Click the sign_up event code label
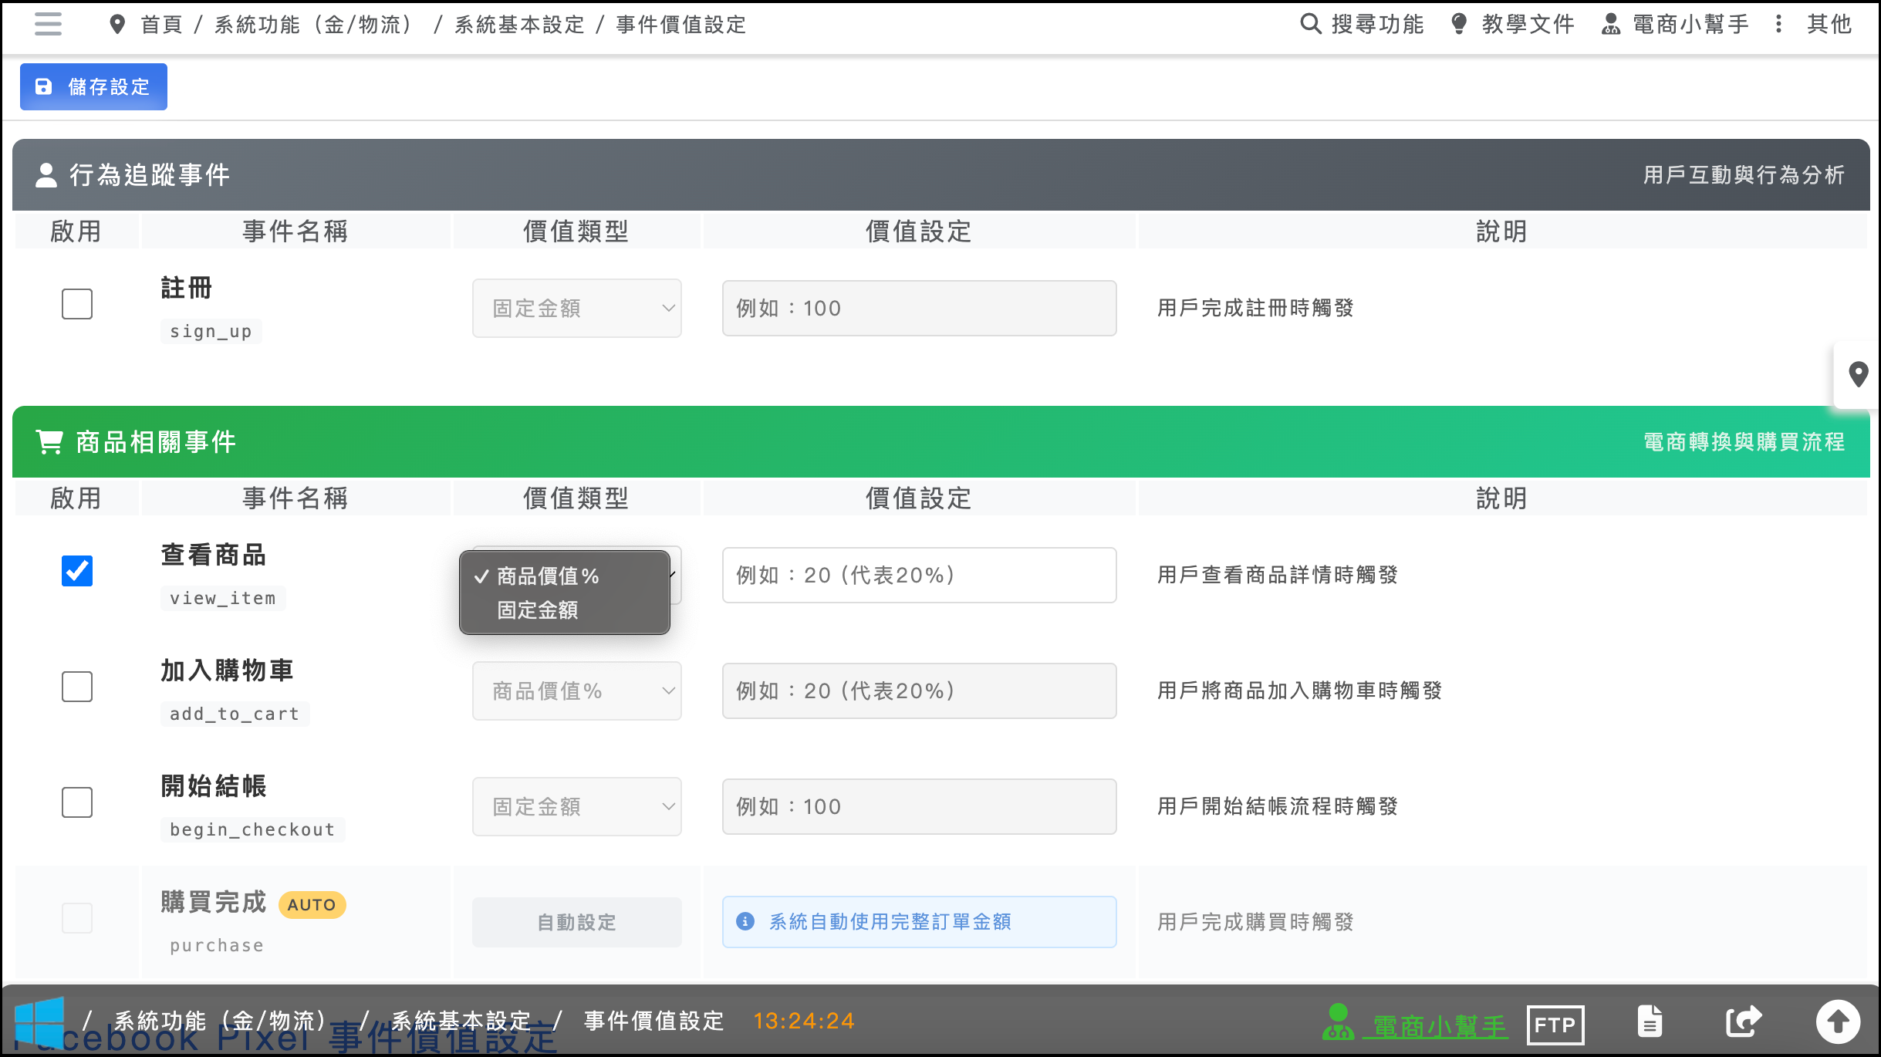The height and width of the screenshot is (1057, 1881). pyautogui.click(x=211, y=331)
